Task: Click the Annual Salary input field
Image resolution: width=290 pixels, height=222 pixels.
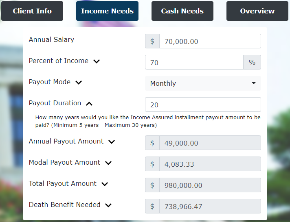Action: [210, 41]
